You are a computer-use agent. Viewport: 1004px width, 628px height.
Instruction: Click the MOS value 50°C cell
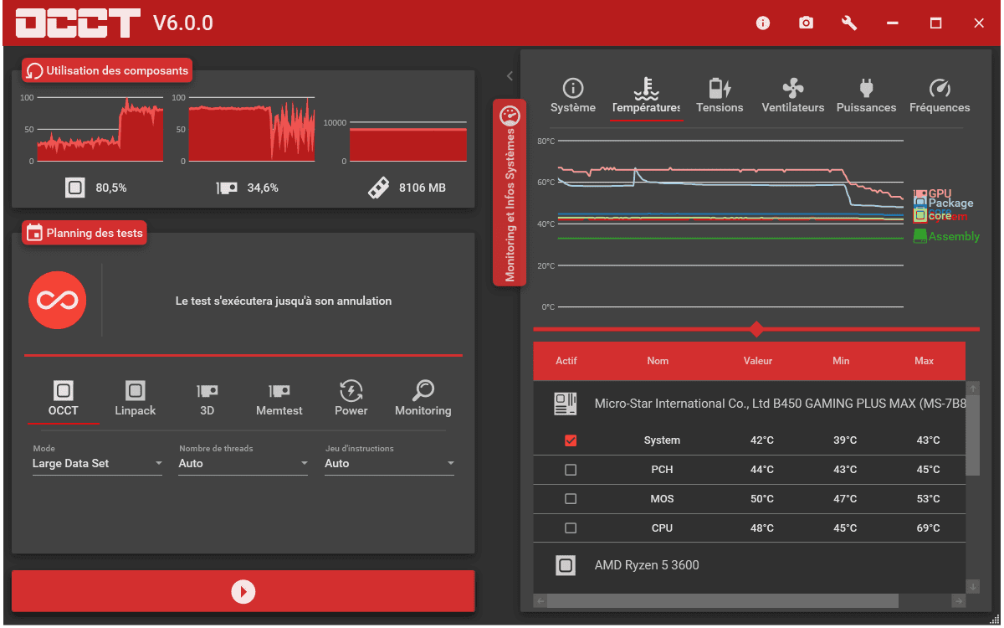(x=761, y=499)
